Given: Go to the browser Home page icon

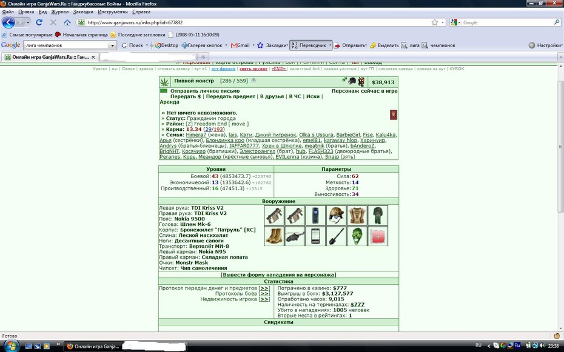Looking at the screenshot, I should [x=67, y=22].
